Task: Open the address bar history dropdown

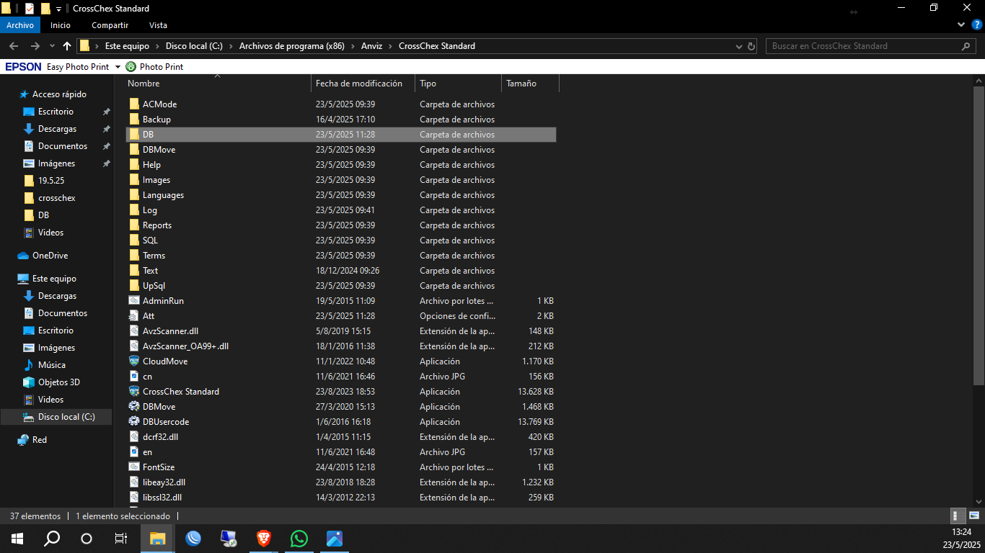Action: [x=738, y=46]
